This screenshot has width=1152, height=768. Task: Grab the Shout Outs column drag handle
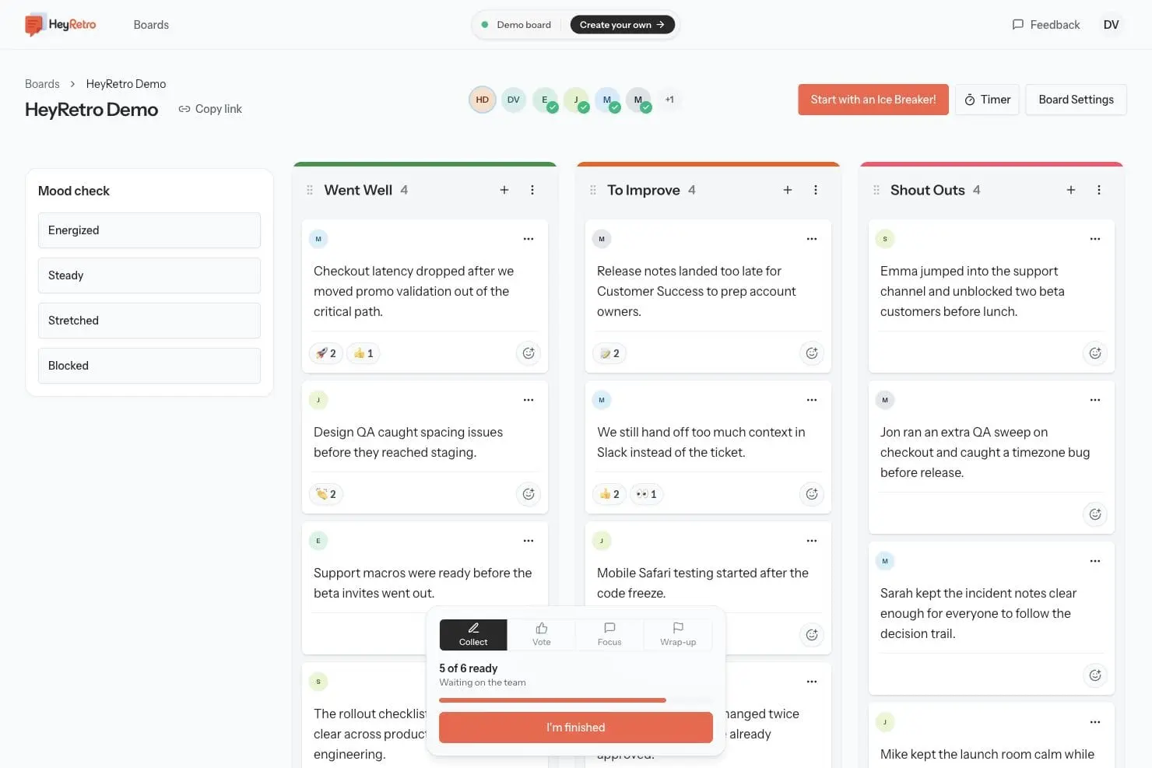(x=876, y=190)
